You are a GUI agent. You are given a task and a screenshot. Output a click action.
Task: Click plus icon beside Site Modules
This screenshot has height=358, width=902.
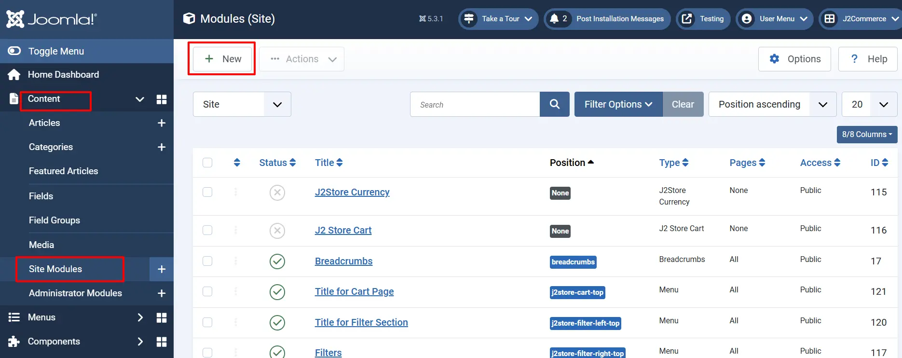click(162, 269)
